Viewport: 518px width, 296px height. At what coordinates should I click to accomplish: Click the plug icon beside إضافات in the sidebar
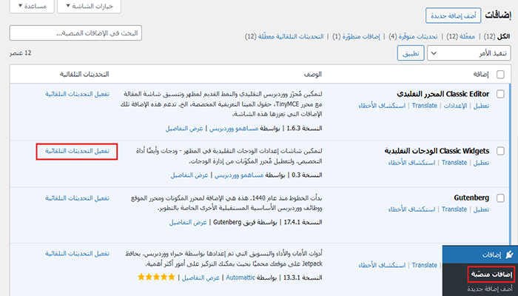509,255
